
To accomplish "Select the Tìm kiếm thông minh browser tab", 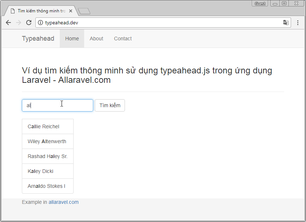I will (41, 11).
